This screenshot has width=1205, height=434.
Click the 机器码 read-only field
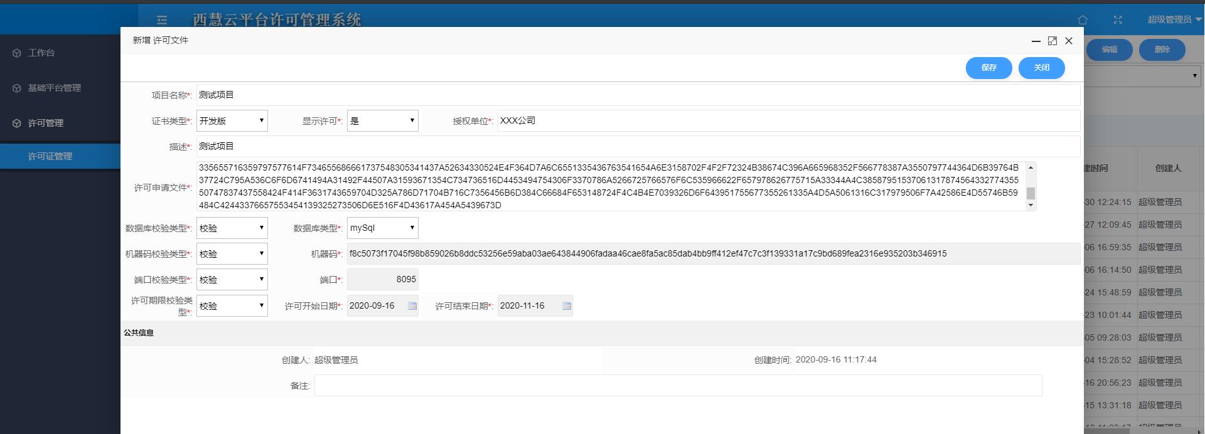tap(714, 253)
